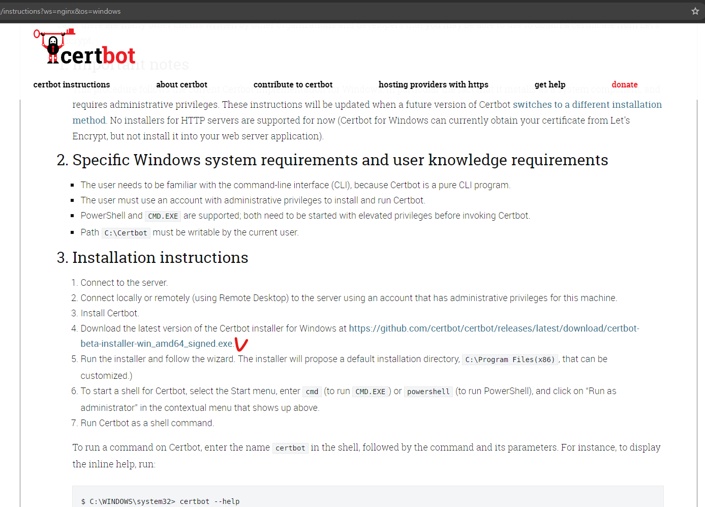The height and width of the screenshot is (507, 705).
Task: Click the 'certbot --help' command line
Action: tap(161, 501)
